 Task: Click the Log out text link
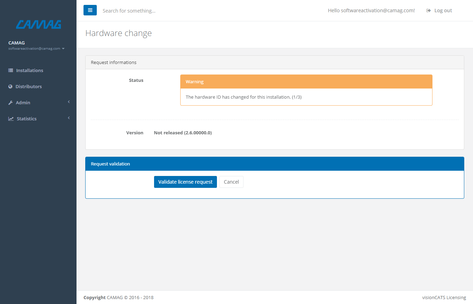[x=443, y=10]
